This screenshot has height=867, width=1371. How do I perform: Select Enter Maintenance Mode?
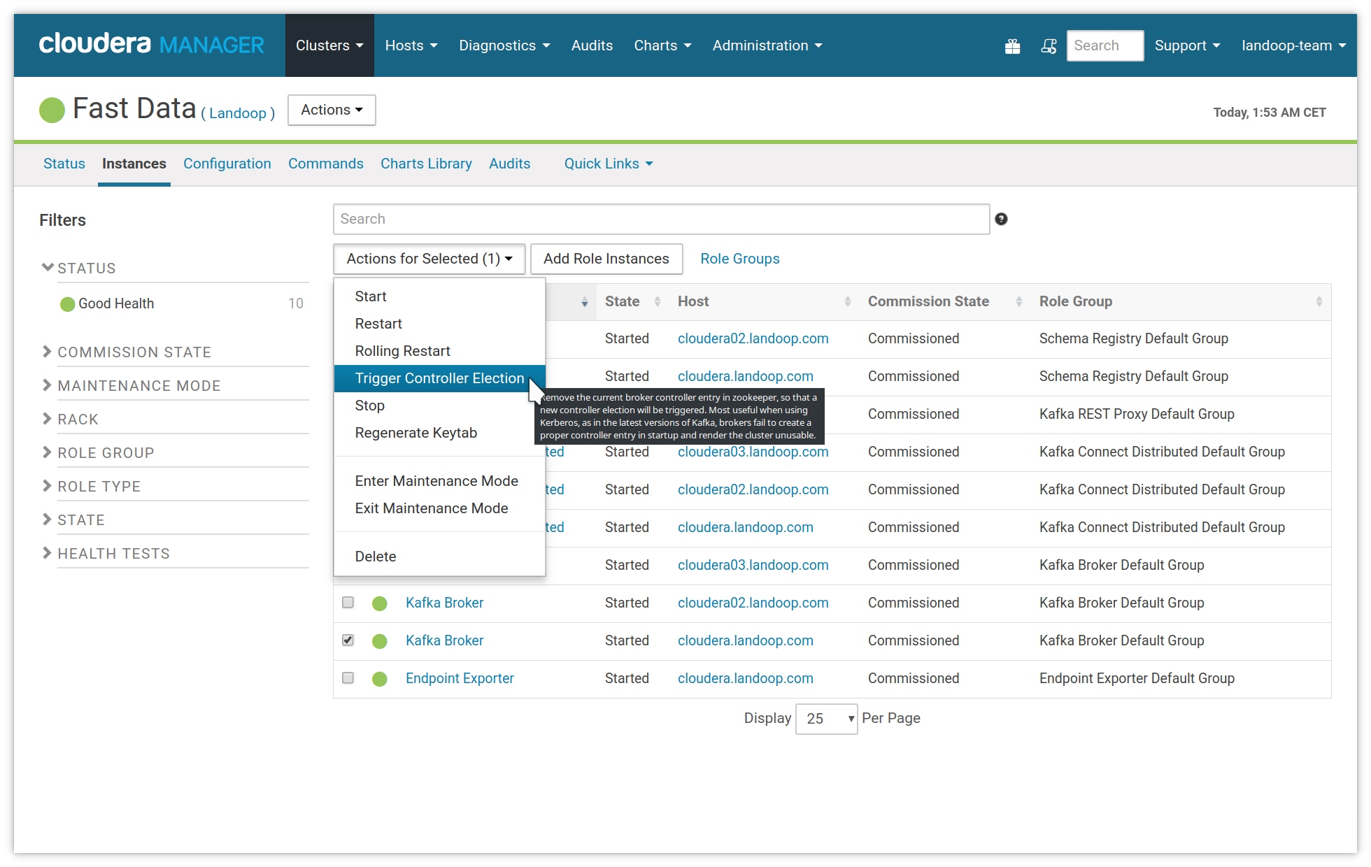coord(439,481)
